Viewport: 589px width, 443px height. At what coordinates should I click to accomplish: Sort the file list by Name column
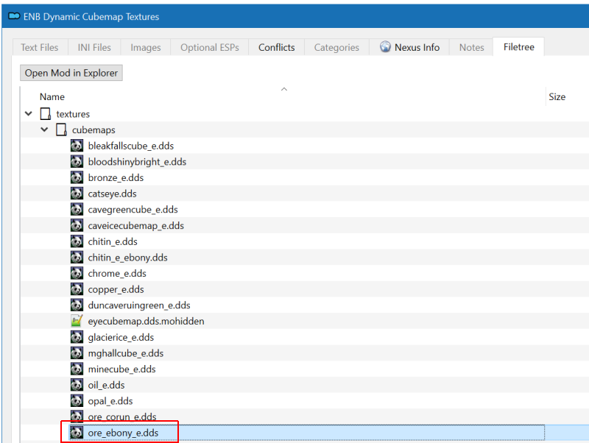pos(52,97)
